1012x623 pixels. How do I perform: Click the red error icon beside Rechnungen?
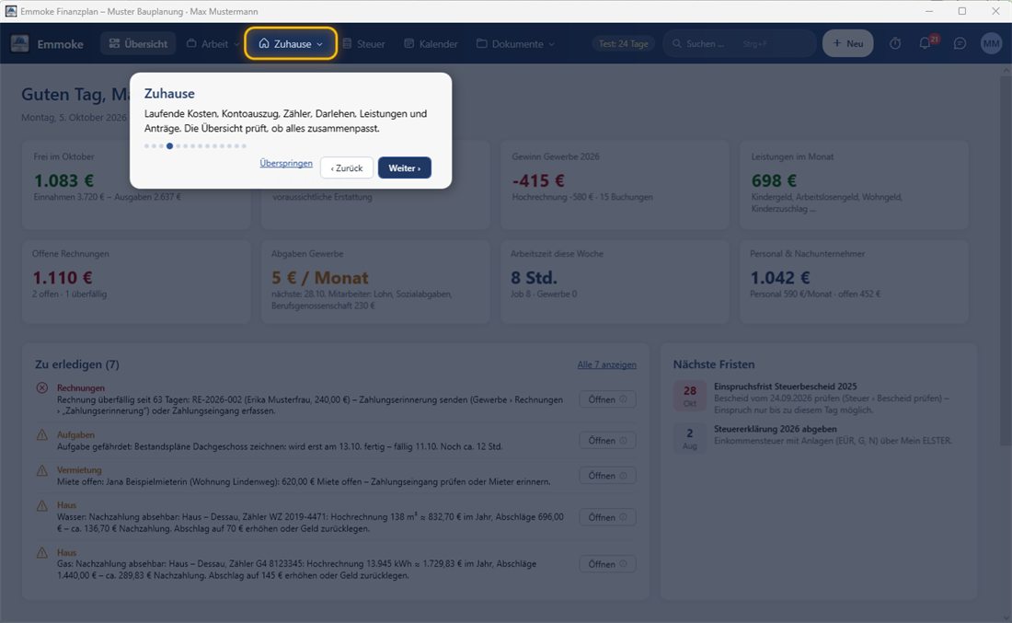(x=42, y=388)
